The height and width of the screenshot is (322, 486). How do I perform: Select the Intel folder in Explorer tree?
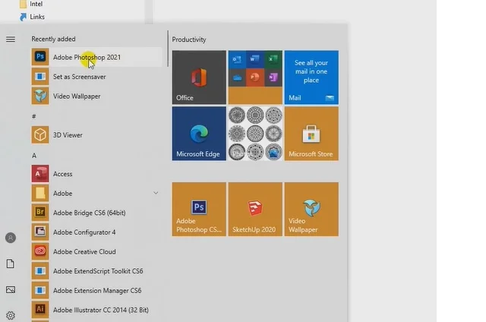(31, 4)
